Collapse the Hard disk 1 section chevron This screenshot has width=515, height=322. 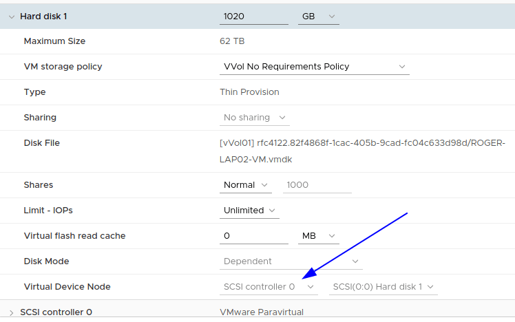tap(12, 16)
